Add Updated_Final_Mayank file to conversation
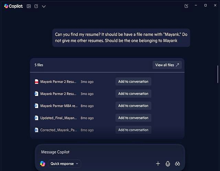 tap(133, 118)
